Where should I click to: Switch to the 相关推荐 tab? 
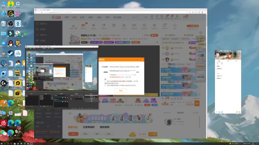pyautogui.click(x=105, y=127)
